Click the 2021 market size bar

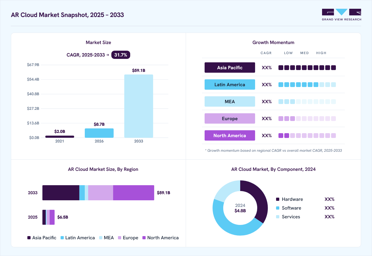pos(60,137)
